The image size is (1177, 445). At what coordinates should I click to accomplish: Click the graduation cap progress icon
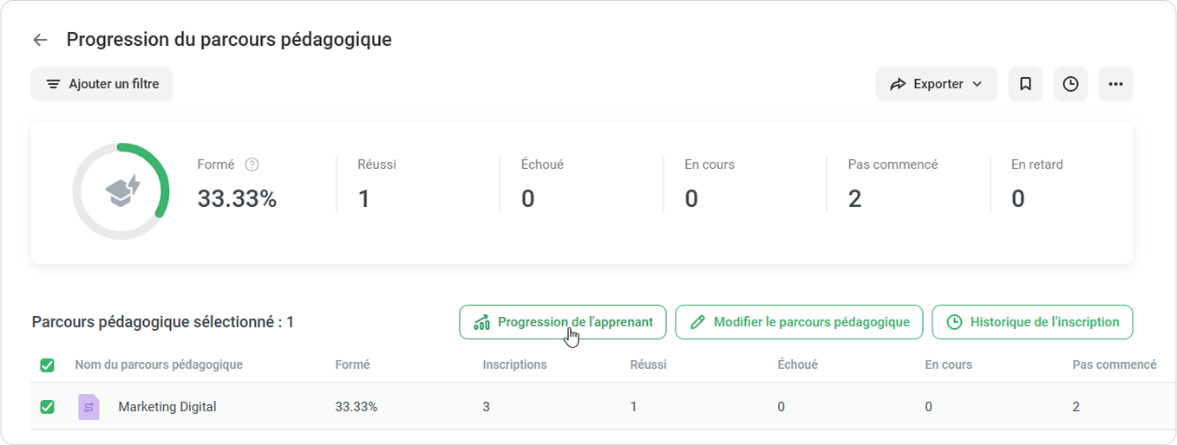coord(121,191)
